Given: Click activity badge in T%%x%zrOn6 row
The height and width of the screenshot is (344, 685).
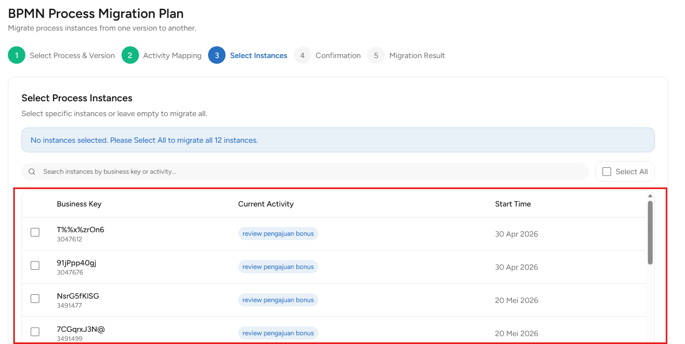Looking at the screenshot, I should tap(278, 234).
